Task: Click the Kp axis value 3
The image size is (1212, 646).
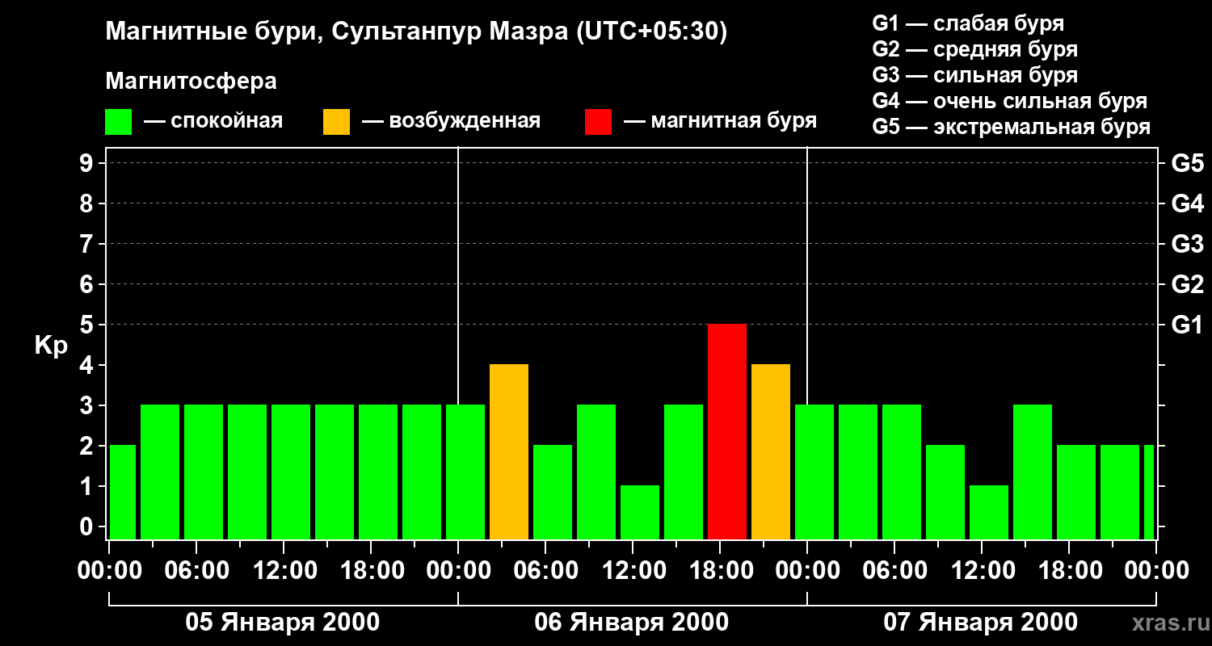Action: click(x=88, y=405)
